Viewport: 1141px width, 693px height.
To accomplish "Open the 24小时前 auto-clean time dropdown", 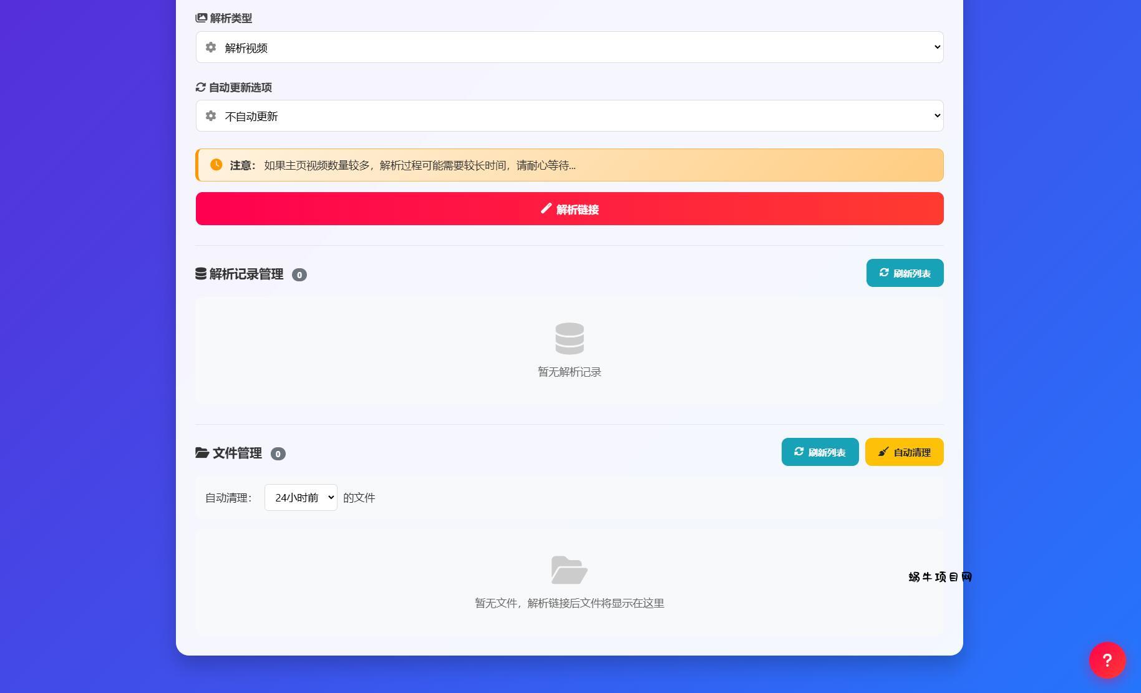I will tap(301, 498).
